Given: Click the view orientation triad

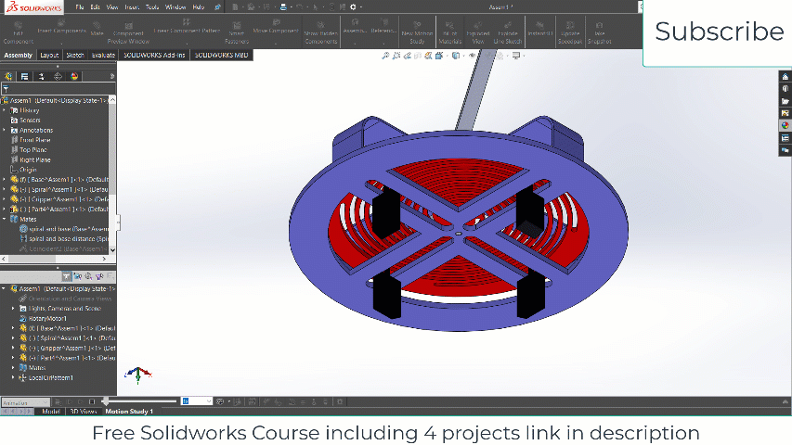Looking at the screenshot, I should pyautogui.click(x=138, y=375).
